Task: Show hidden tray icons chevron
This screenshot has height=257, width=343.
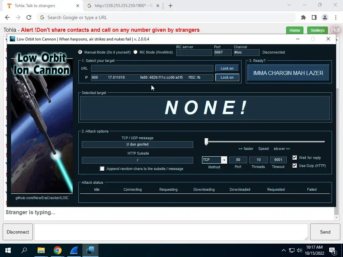Action: click(283, 250)
